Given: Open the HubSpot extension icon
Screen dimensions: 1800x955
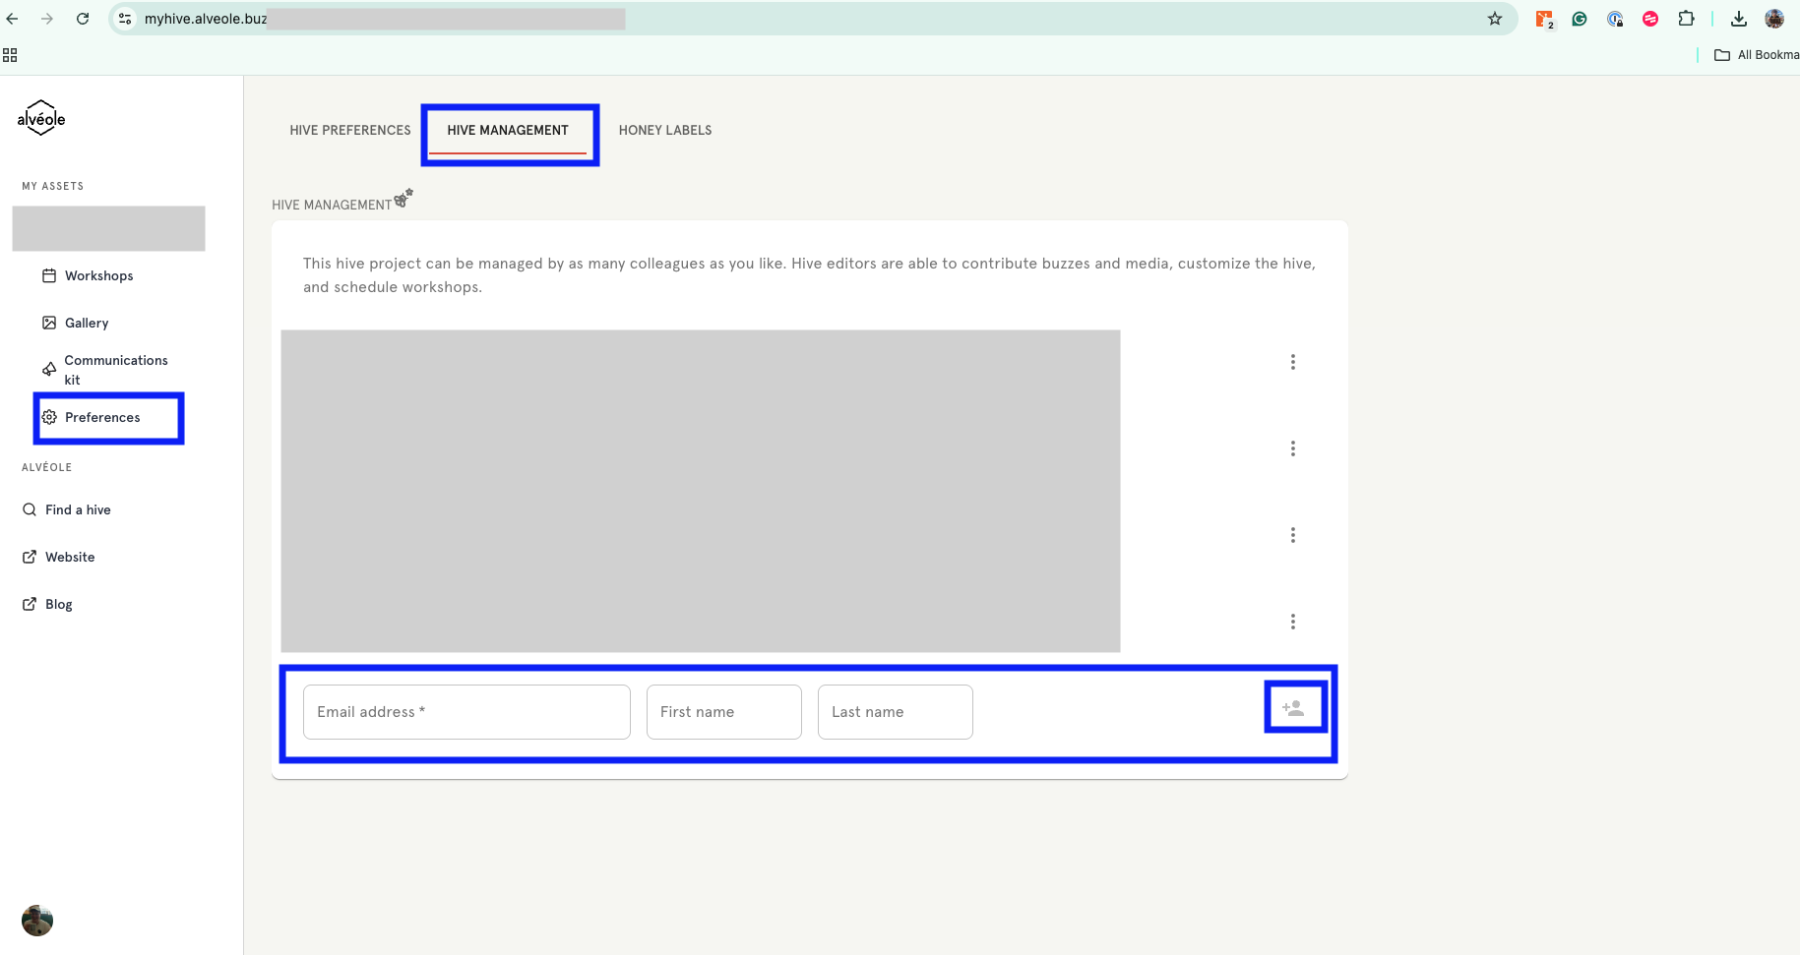Looking at the screenshot, I should point(1544,19).
